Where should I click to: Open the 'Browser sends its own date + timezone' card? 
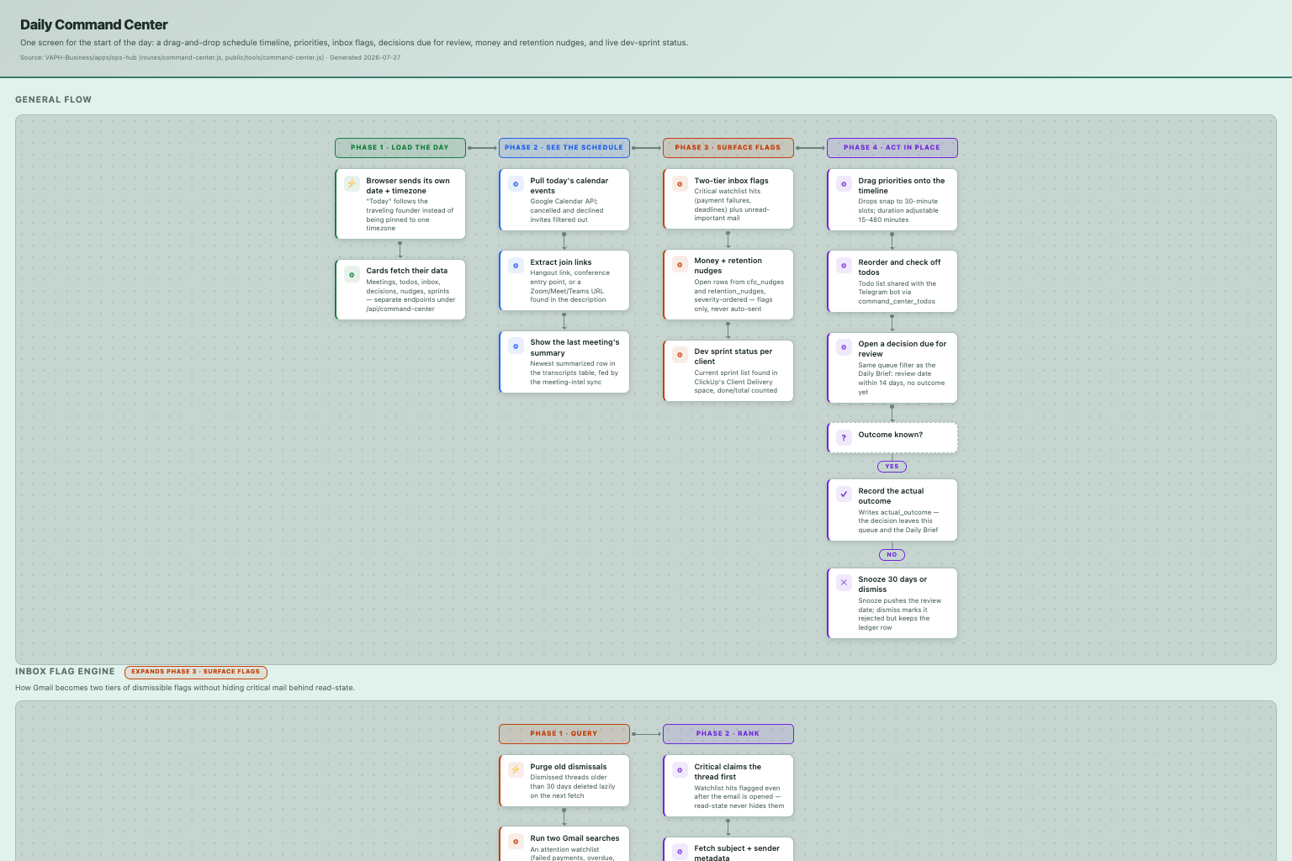click(x=400, y=203)
